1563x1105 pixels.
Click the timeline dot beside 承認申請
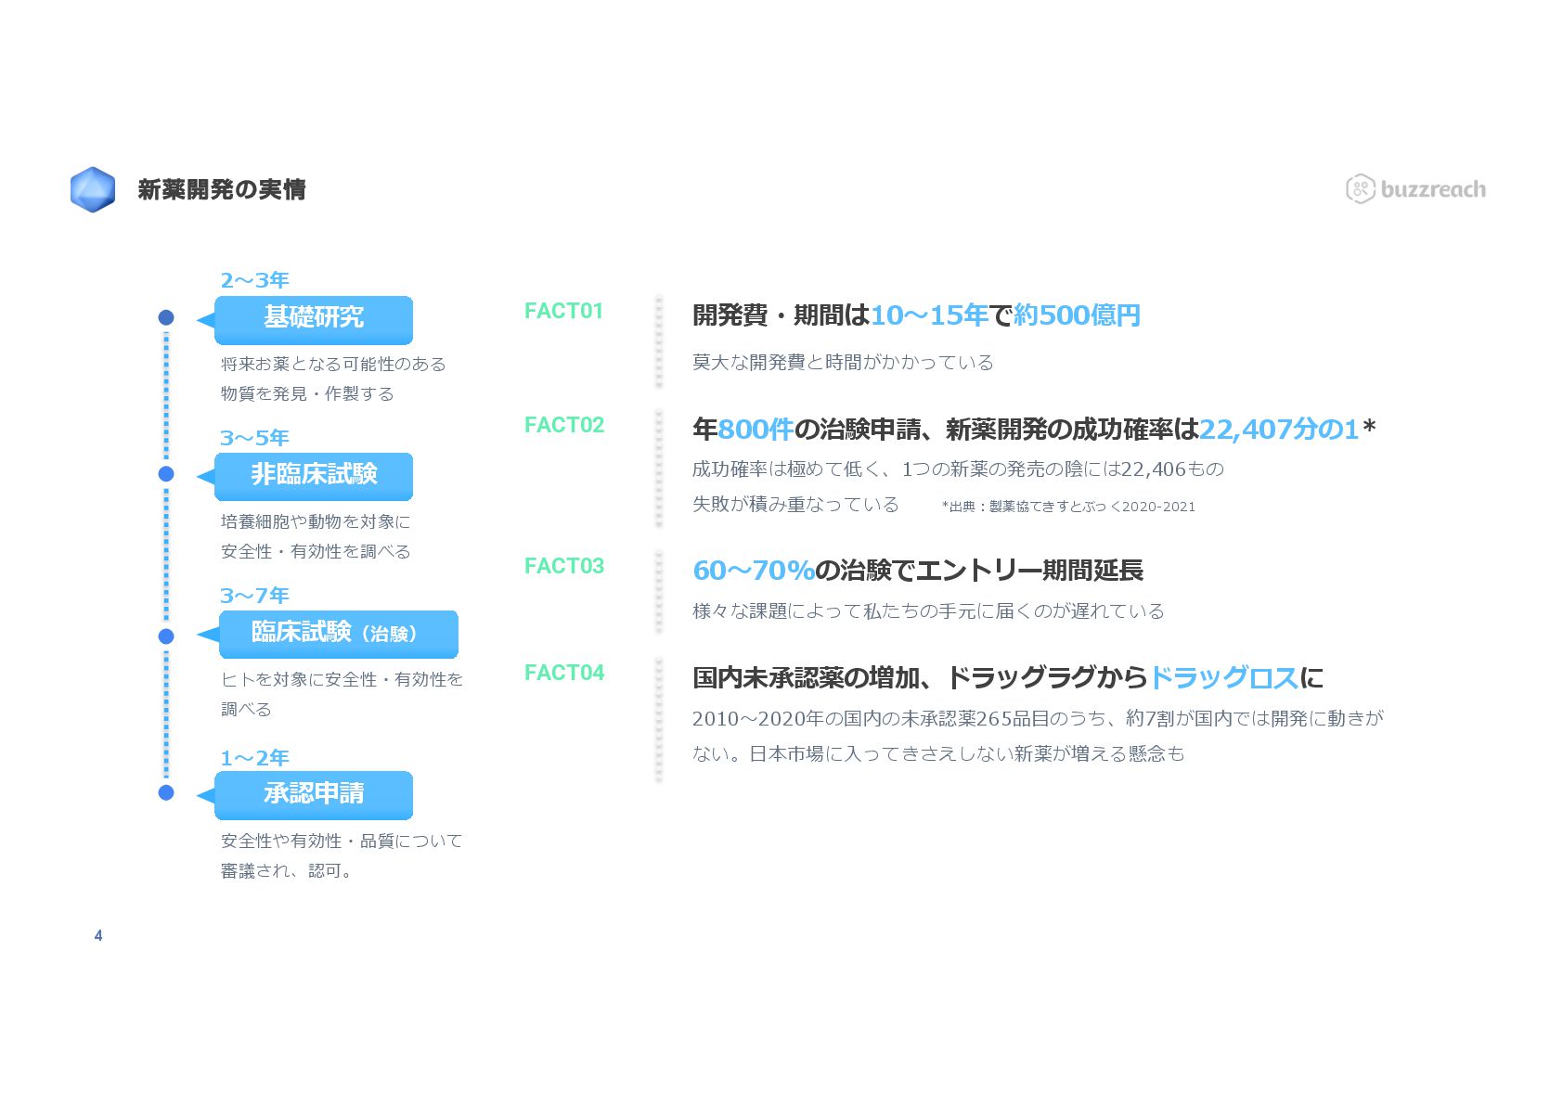166,792
